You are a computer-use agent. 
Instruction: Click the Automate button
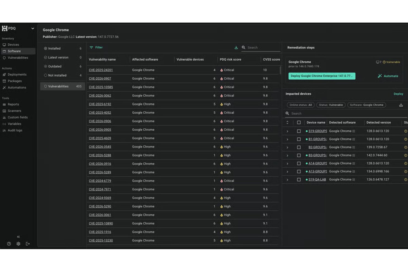point(388,76)
